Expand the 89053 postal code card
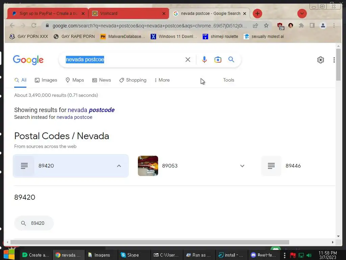 [242, 166]
